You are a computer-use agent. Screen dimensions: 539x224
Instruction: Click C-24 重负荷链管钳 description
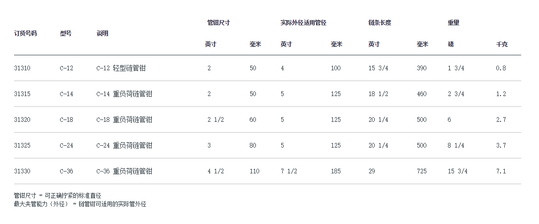click(124, 145)
